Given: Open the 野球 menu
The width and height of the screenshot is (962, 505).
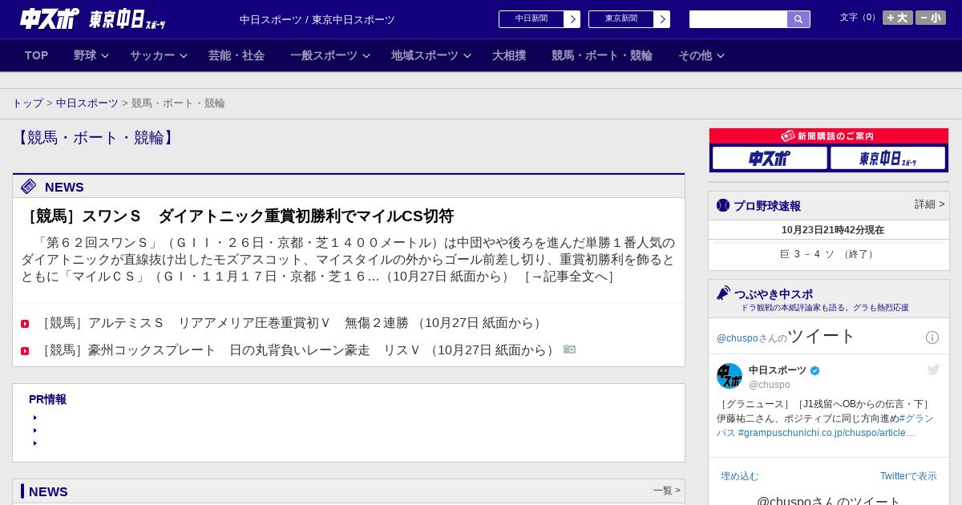Looking at the screenshot, I should click(85, 55).
